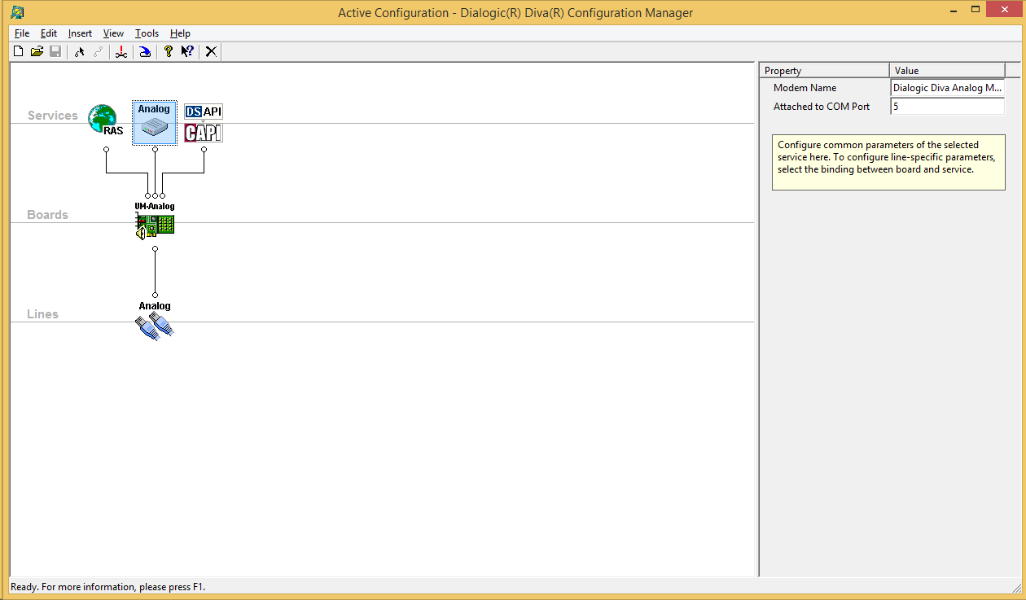
Task: Click the grayed Save floppy icon
Action: (x=55, y=52)
